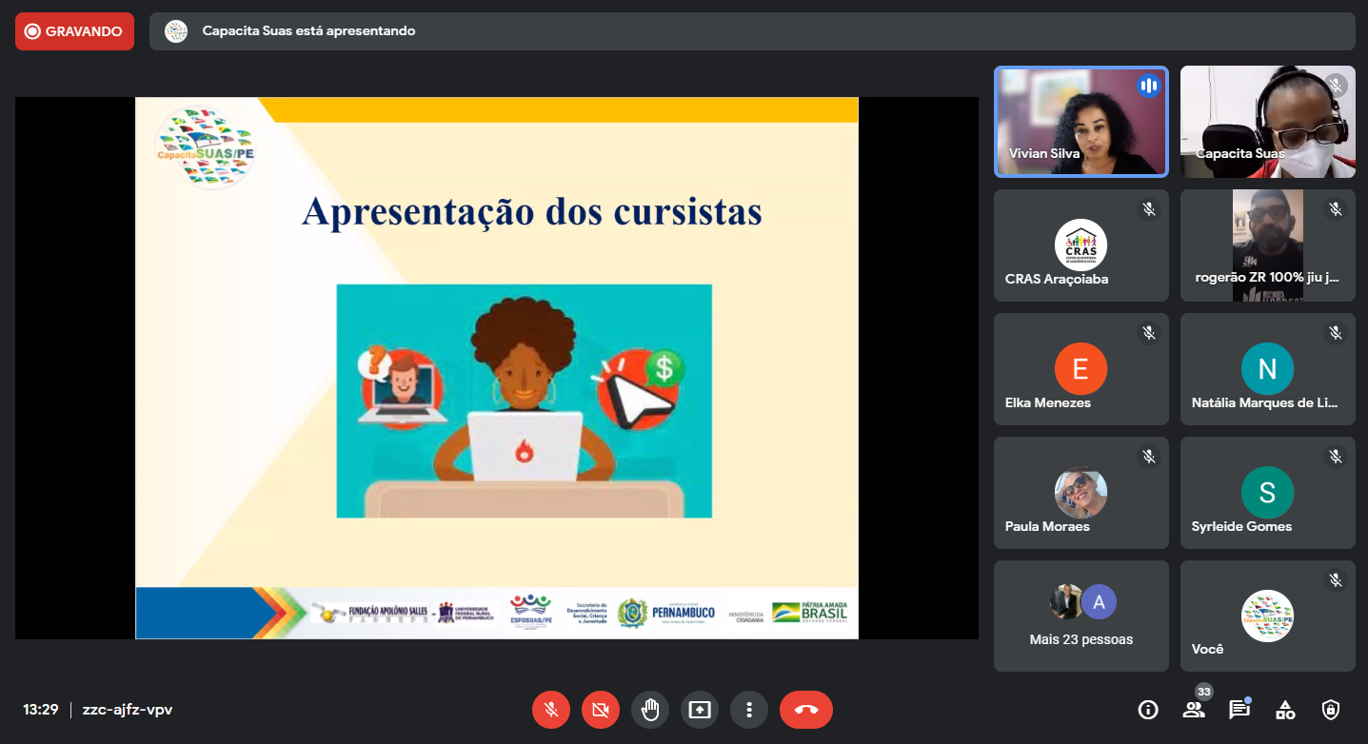This screenshot has height=744, width=1368.
Task: Open host controls lock shield icon
Action: click(x=1331, y=710)
